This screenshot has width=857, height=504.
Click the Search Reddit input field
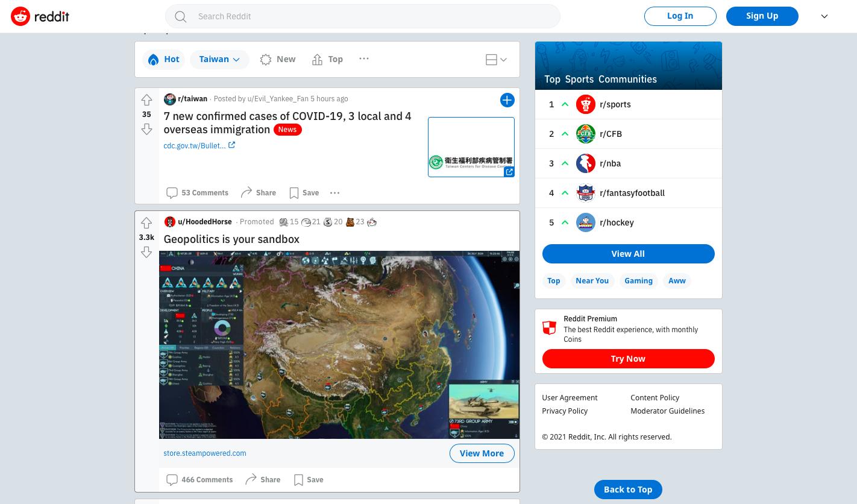363,16
